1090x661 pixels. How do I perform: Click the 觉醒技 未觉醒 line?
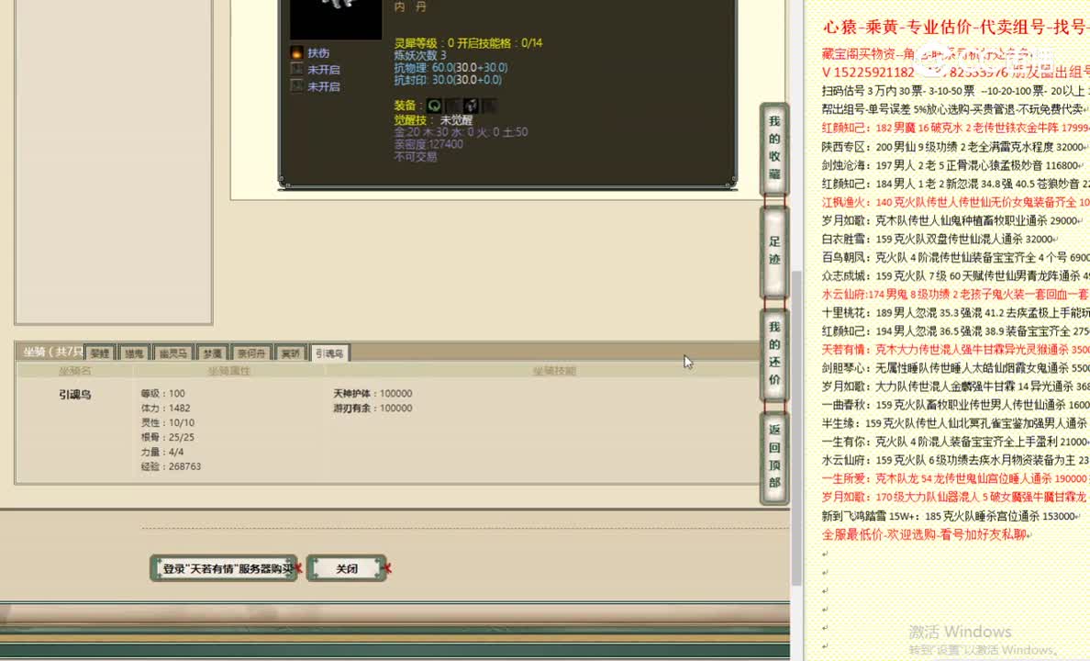coord(433,119)
